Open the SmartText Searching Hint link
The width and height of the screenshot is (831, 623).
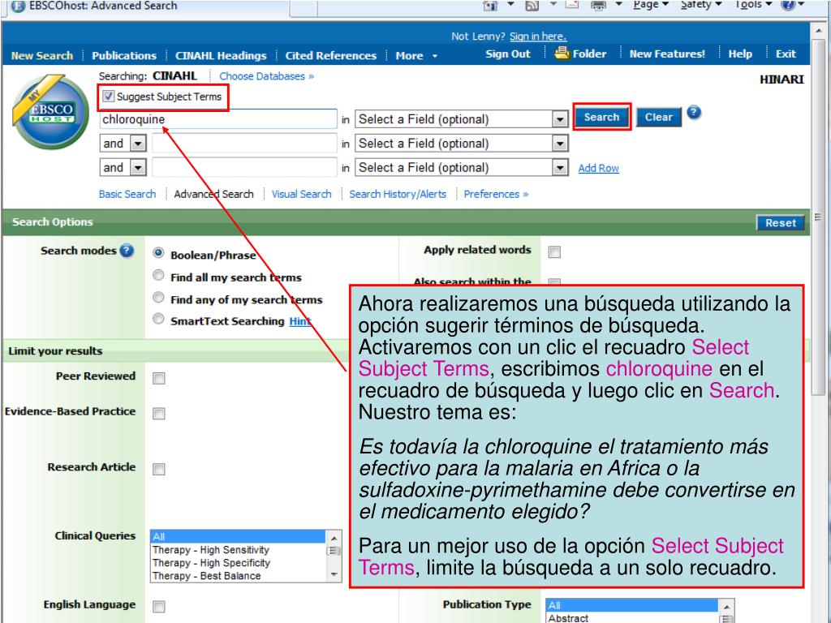(300, 321)
